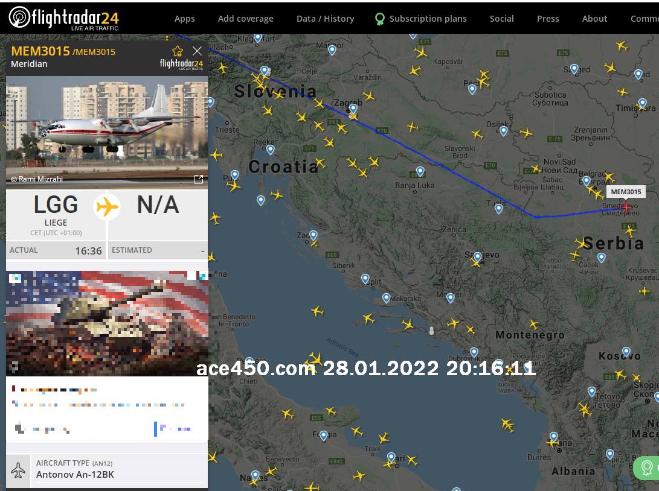Screen dimensions: 659x491
Task: Click the airport pin at Zagreb
Action: click(x=353, y=109)
